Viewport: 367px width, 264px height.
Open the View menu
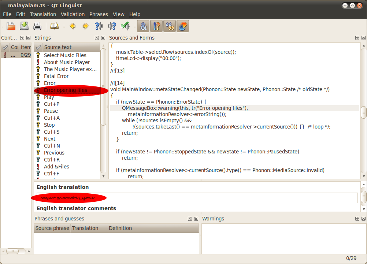[x=118, y=14]
